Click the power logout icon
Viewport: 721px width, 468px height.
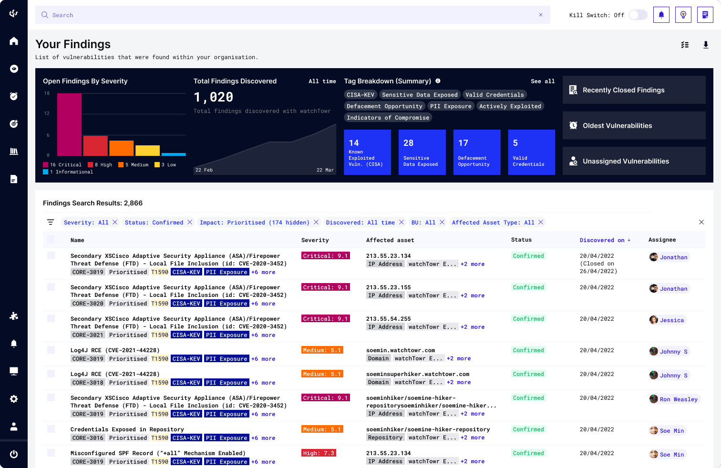14,454
